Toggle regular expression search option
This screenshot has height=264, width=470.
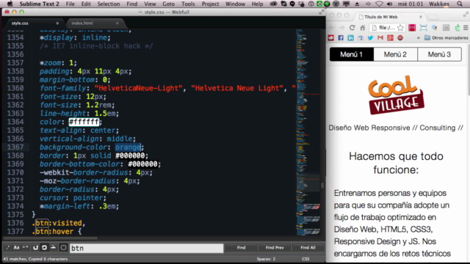click(8, 248)
